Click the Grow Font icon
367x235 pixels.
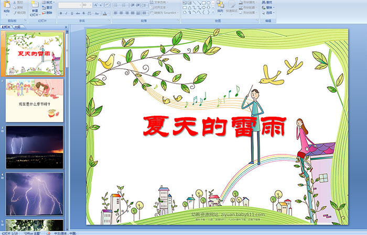96,5
